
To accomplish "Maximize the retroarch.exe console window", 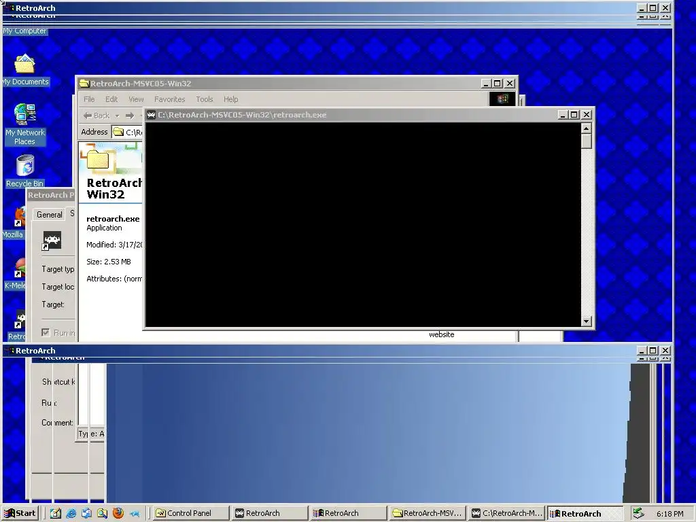I will click(574, 114).
